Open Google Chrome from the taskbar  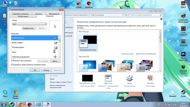tap(21, 104)
